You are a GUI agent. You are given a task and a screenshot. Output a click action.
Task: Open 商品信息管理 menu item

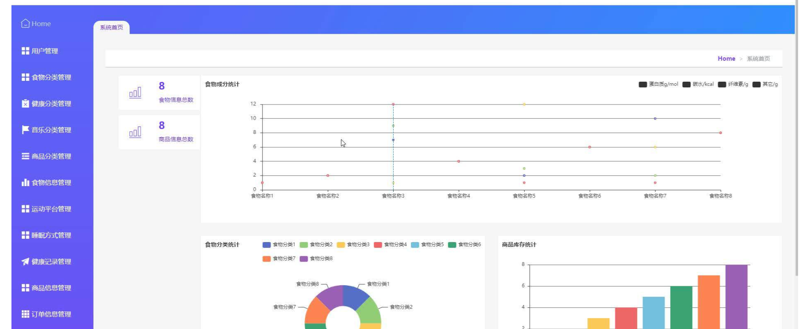(52, 288)
